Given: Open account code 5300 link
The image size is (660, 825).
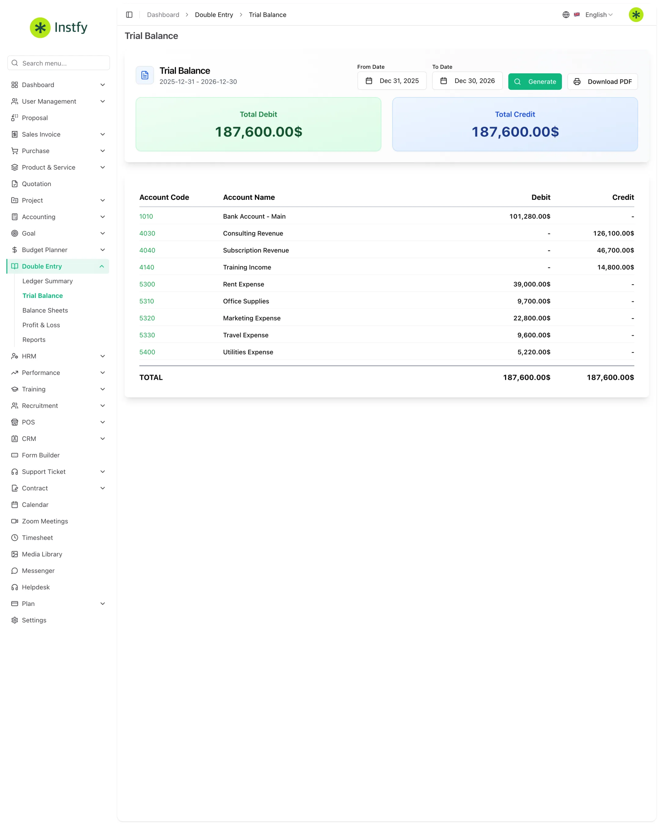Looking at the screenshot, I should 147,284.
